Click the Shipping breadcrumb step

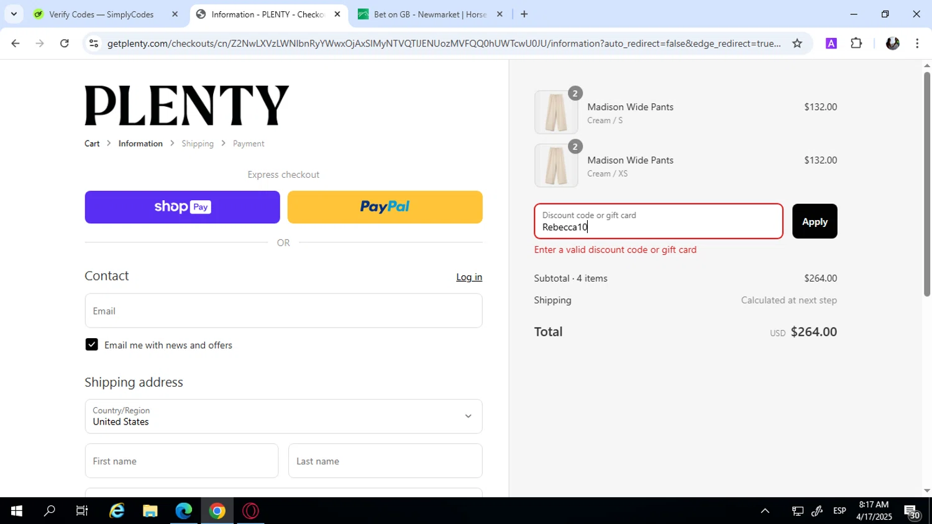(198, 144)
